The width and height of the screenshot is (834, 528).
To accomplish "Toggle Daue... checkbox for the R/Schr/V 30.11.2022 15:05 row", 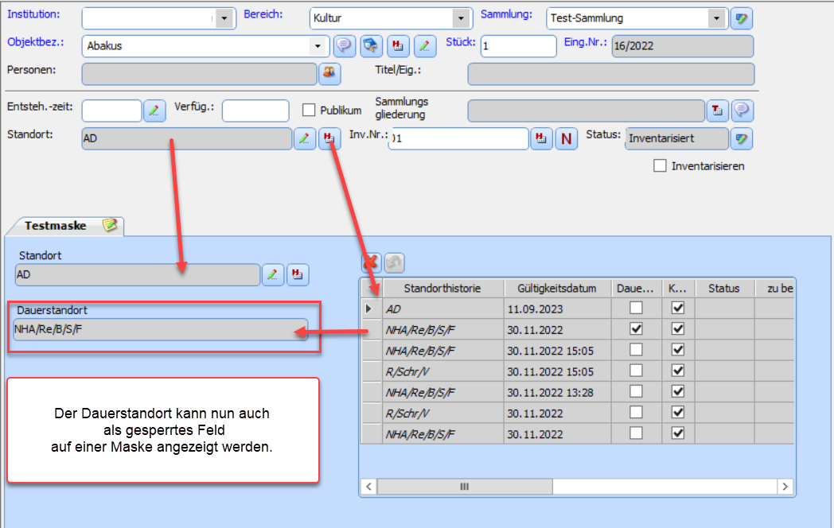I will tap(636, 371).
